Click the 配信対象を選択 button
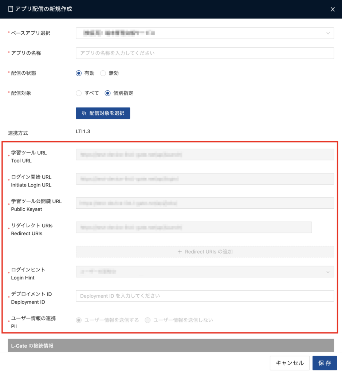 click(x=103, y=113)
